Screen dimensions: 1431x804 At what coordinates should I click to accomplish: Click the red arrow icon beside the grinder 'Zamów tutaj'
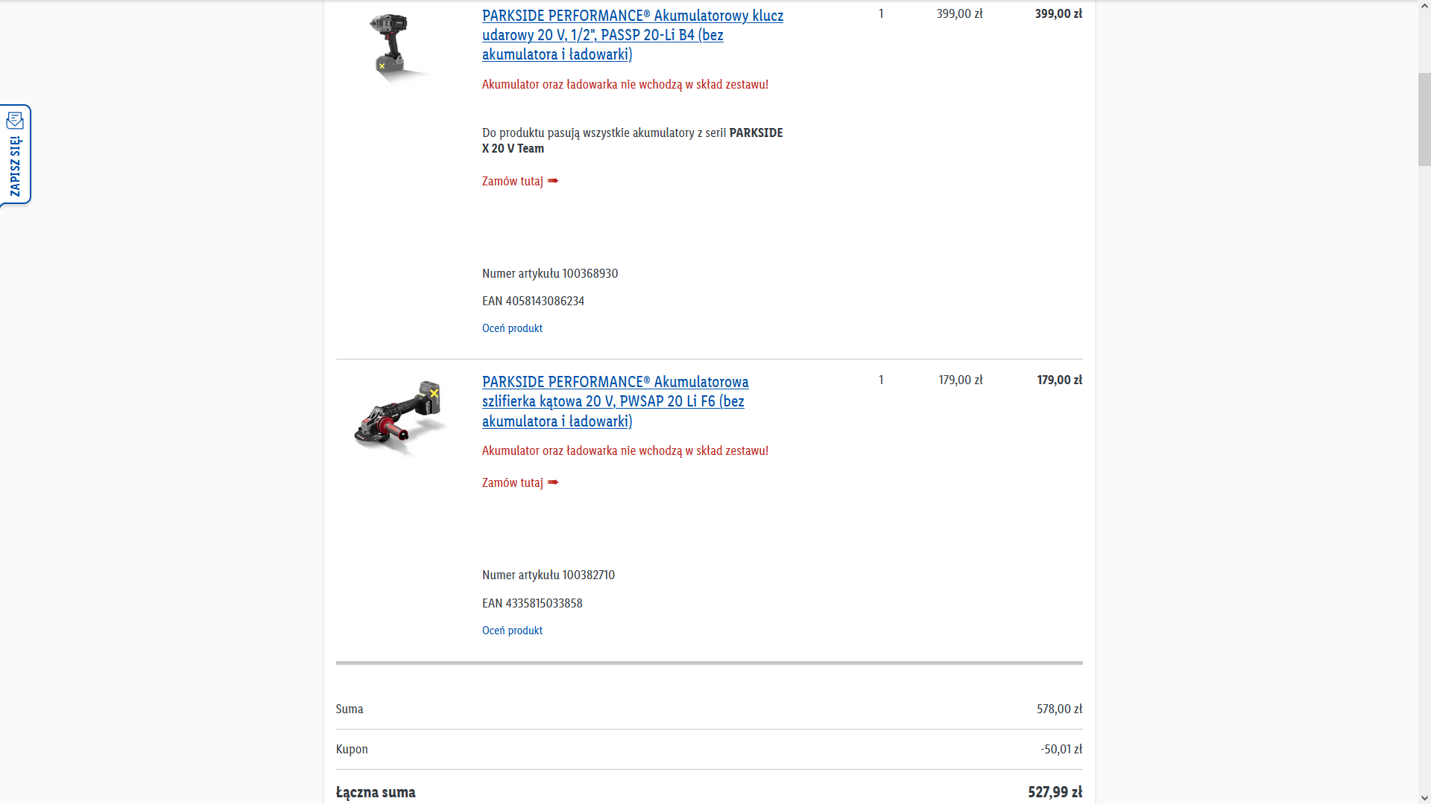pyautogui.click(x=553, y=482)
